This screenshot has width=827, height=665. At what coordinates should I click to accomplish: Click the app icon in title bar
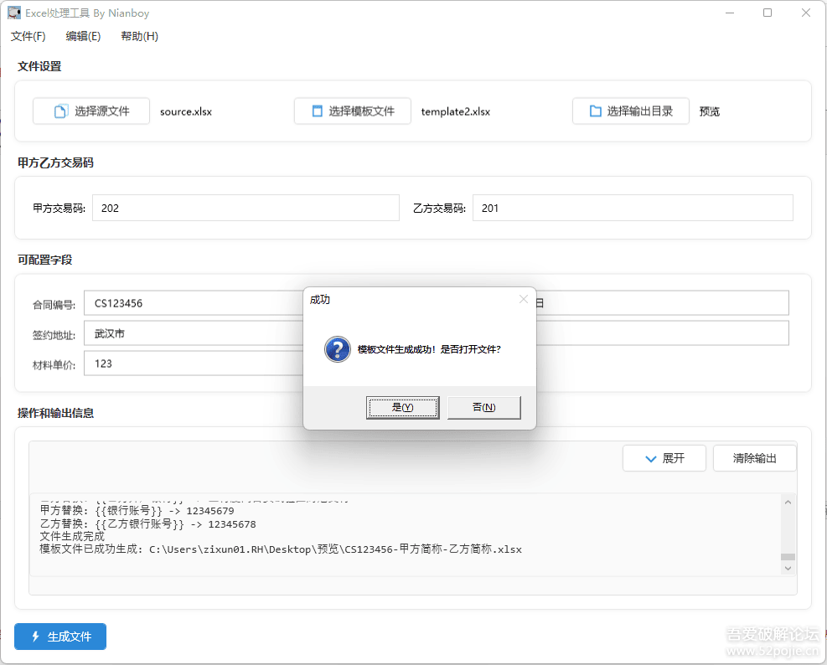point(14,13)
